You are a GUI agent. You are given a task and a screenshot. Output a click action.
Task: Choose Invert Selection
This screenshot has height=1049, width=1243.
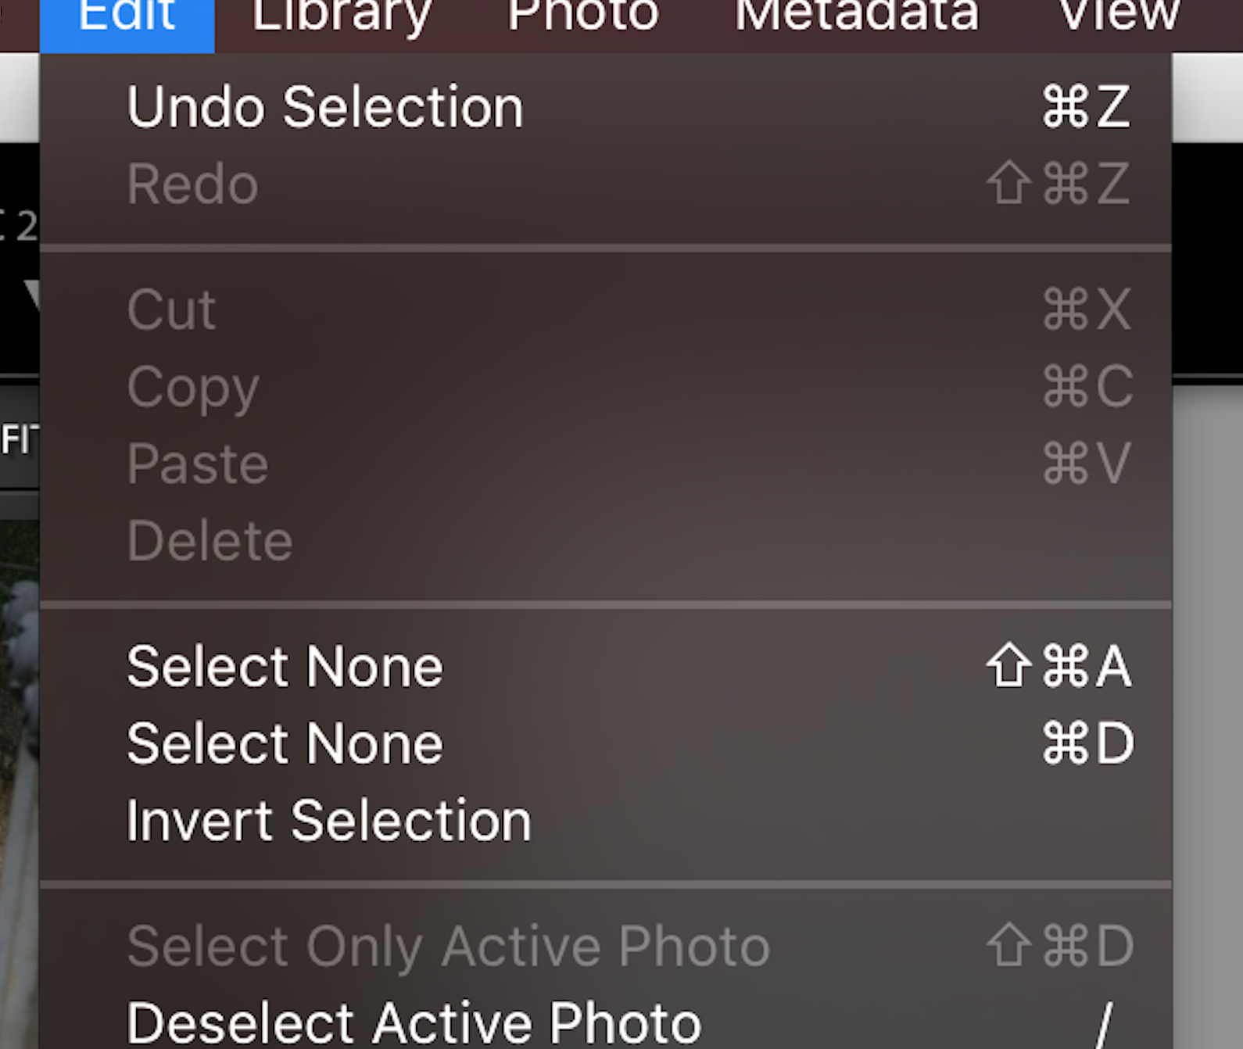click(328, 821)
